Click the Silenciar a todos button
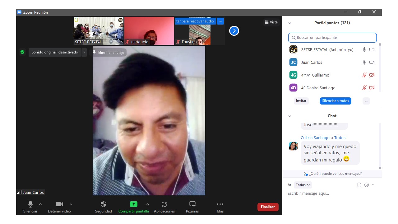This screenshot has height=224, width=398. point(336,101)
